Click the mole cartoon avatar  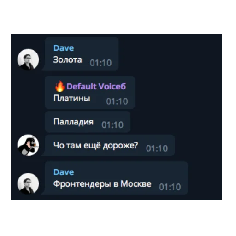(x=28, y=145)
